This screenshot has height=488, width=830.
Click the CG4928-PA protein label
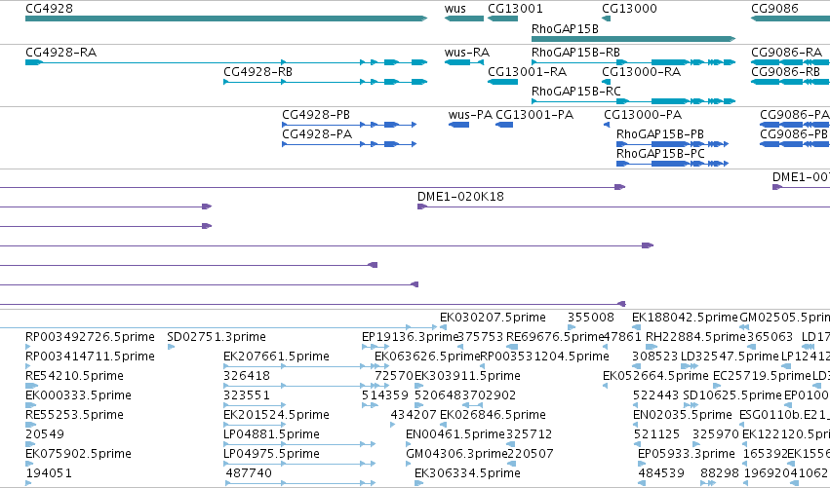pyautogui.click(x=317, y=134)
